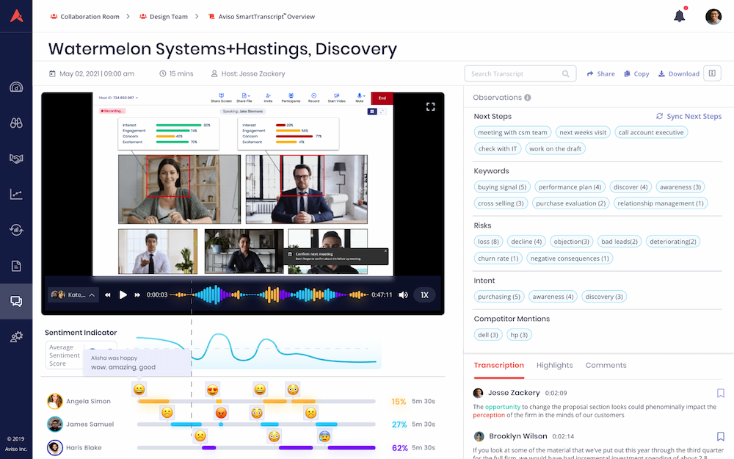The image size is (734, 459).
Task: Bookmark Jesse Zackery's transcript entry
Action: click(x=720, y=393)
